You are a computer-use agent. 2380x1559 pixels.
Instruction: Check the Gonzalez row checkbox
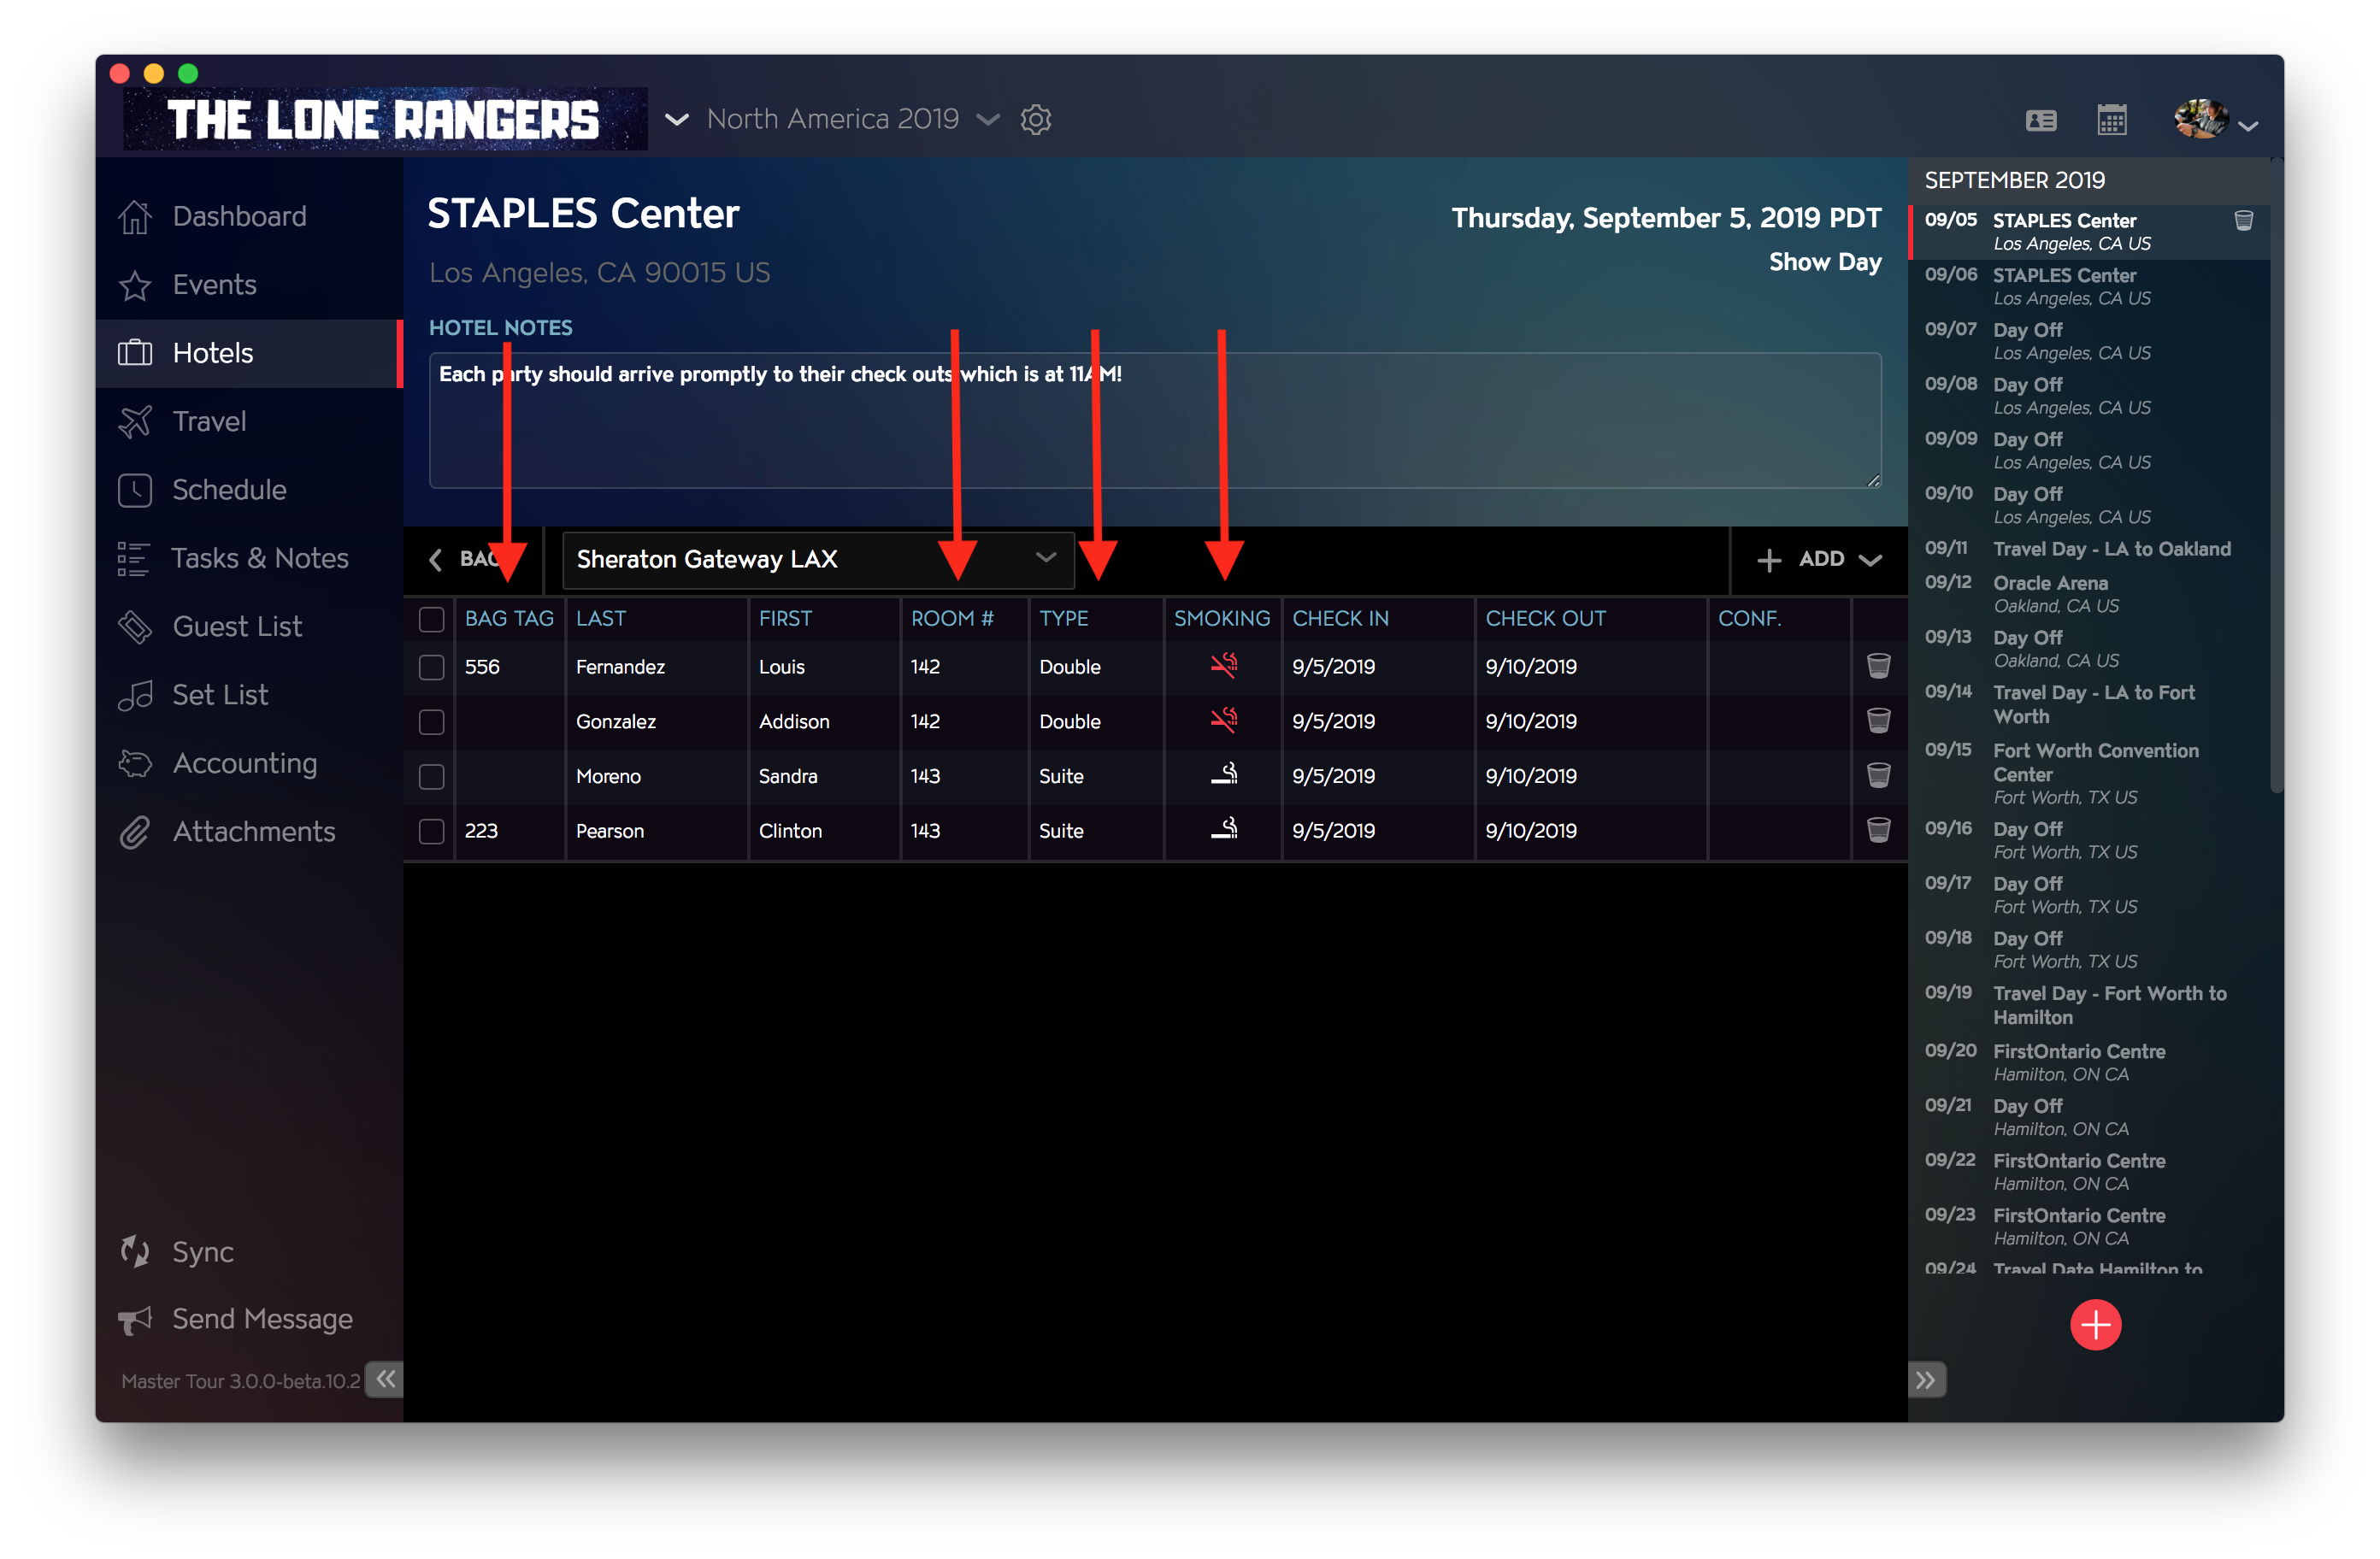tap(431, 722)
